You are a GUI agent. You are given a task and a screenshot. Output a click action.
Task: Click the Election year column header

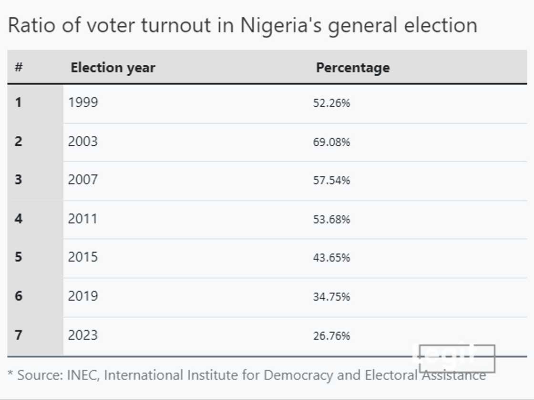pos(113,68)
